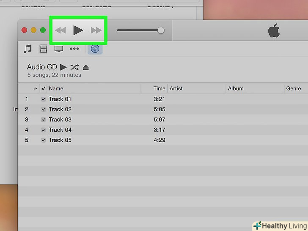Click the Audio CD title
308x231 pixels.
(42, 67)
